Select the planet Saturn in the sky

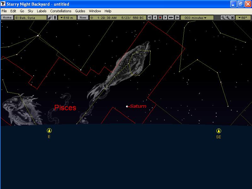coord(127,106)
